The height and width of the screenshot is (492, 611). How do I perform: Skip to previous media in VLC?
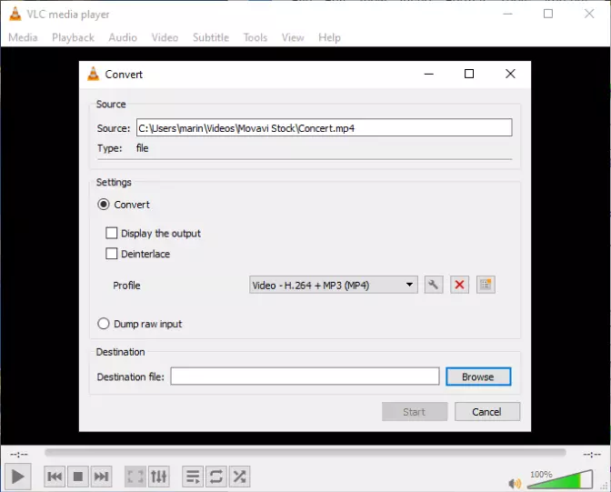pos(55,477)
